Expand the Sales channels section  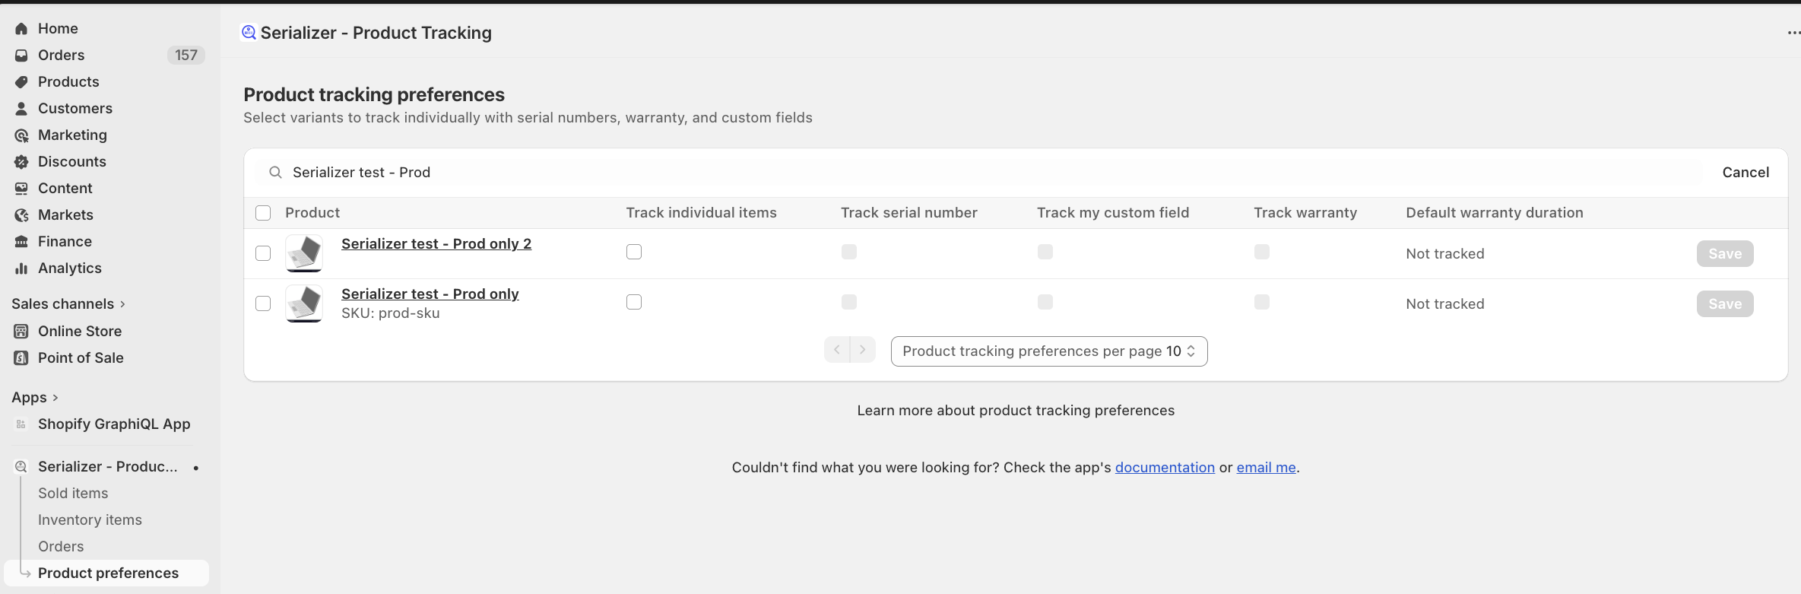[122, 304]
